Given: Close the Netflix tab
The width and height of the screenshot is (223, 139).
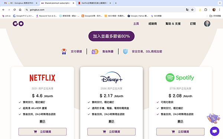Looking at the screenshot, I should tap(110, 3).
